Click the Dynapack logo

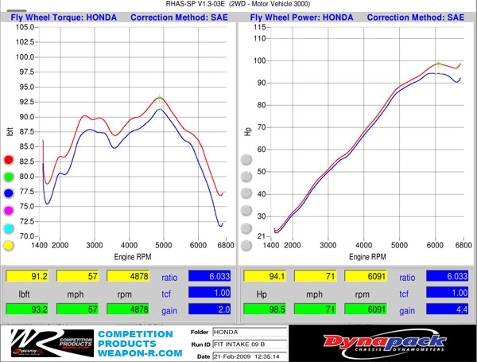click(x=385, y=343)
